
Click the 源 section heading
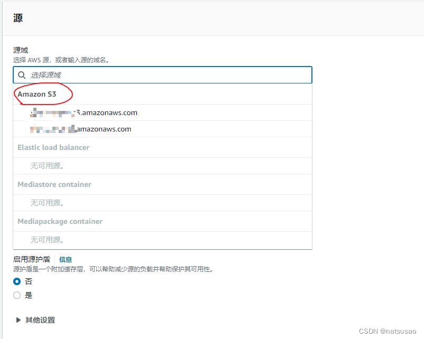[18, 18]
